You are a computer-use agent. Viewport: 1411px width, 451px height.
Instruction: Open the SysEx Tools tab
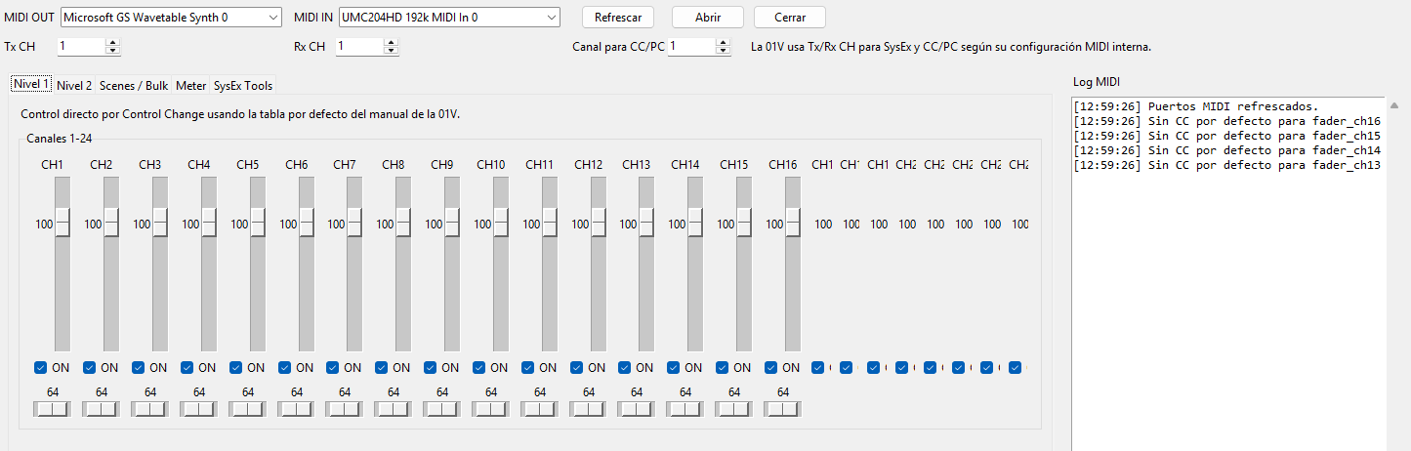coord(243,85)
